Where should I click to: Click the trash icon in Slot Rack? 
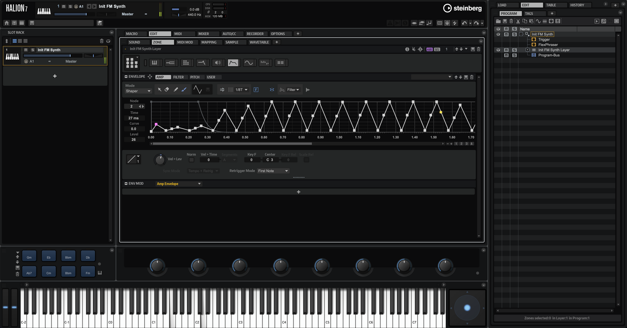click(x=102, y=41)
